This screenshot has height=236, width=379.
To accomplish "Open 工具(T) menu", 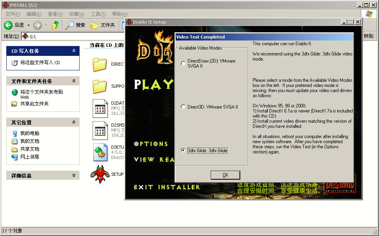I will (98, 14).
